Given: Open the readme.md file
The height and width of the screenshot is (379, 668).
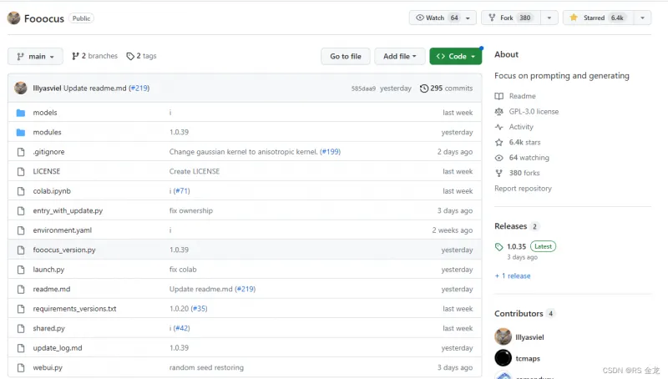Looking at the screenshot, I should coord(52,289).
